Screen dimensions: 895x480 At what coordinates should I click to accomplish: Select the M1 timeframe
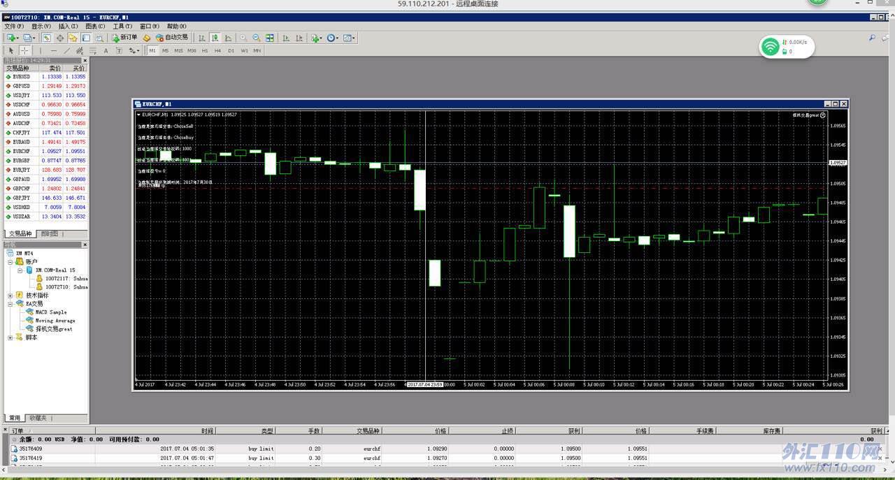coord(152,50)
